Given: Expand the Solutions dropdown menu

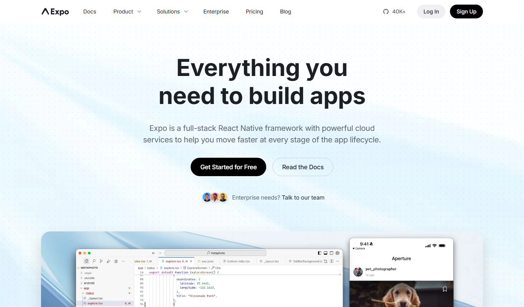Looking at the screenshot, I should click(172, 12).
